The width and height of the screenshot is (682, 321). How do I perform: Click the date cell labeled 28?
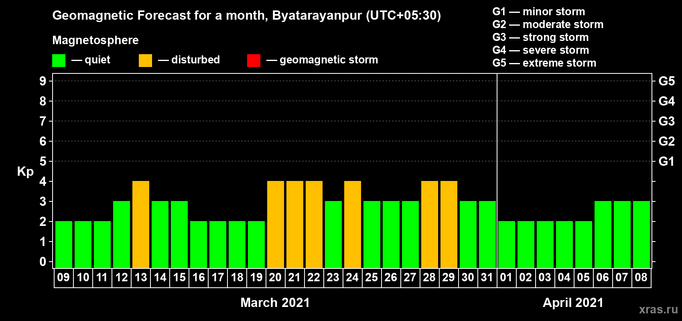point(430,278)
